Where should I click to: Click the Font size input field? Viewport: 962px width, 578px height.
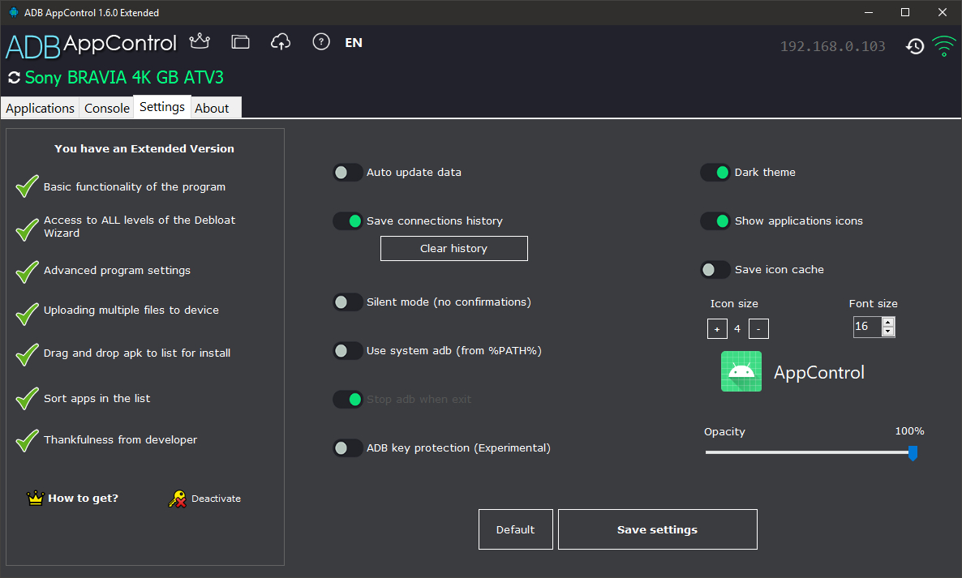(866, 327)
